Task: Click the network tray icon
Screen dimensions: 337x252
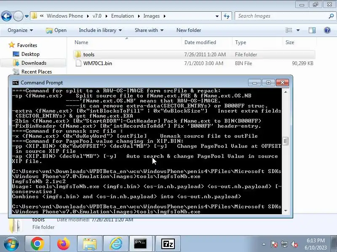Action: [x=284, y=244]
